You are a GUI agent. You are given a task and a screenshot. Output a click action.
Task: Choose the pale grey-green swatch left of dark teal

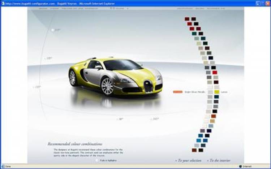pos(197,38)
